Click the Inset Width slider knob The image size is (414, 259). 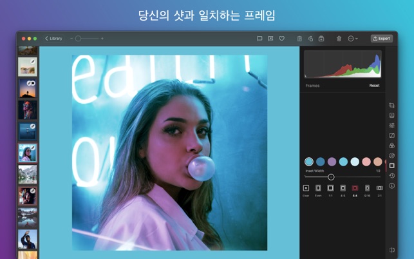pos(331,177)
